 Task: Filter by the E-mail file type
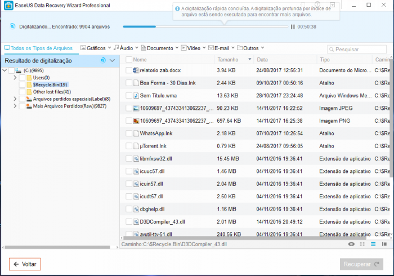[x=219, y=48]
